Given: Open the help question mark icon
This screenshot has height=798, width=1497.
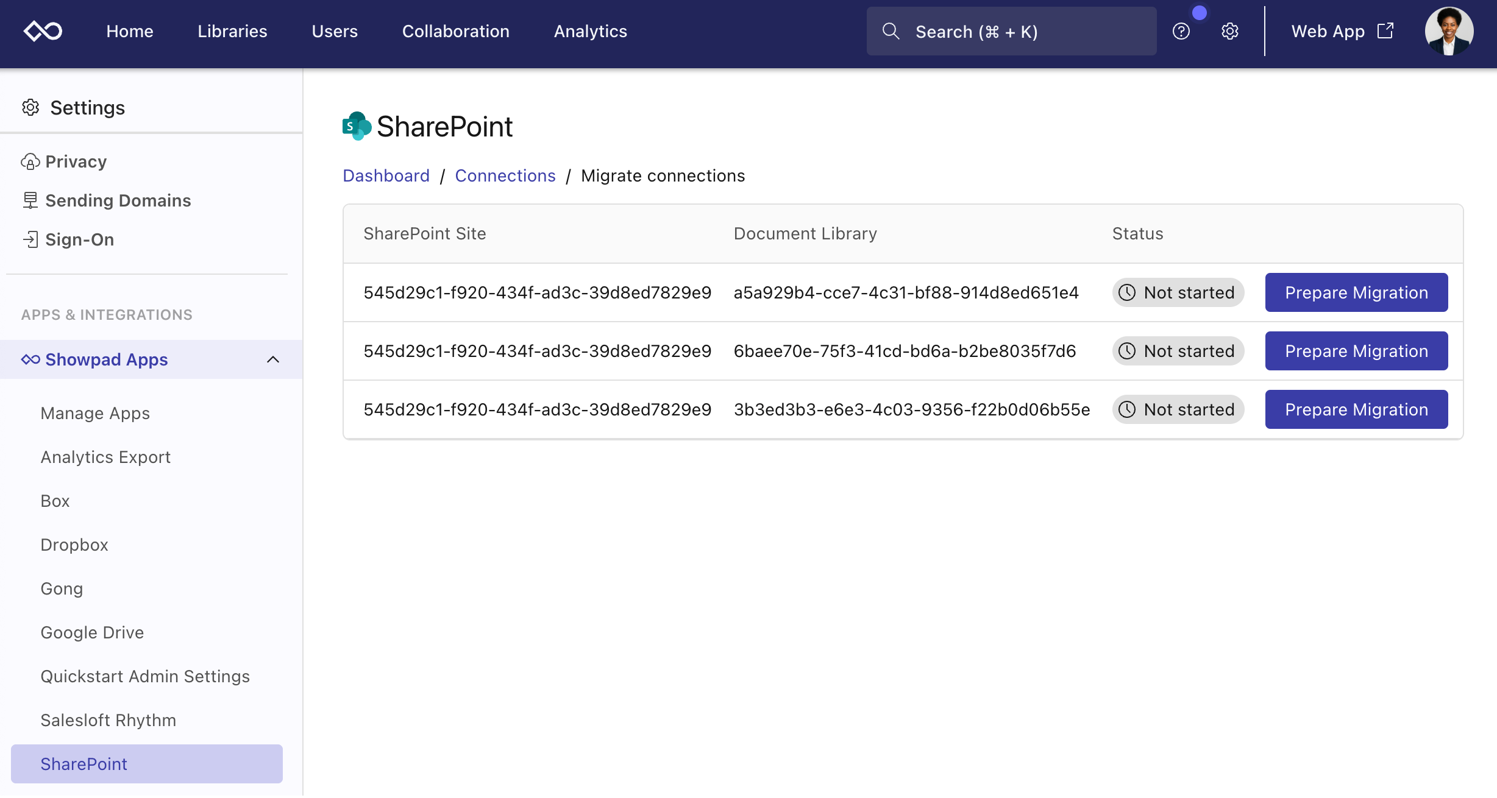Looking at the screenshot, I should click(x=1181, y=31).
